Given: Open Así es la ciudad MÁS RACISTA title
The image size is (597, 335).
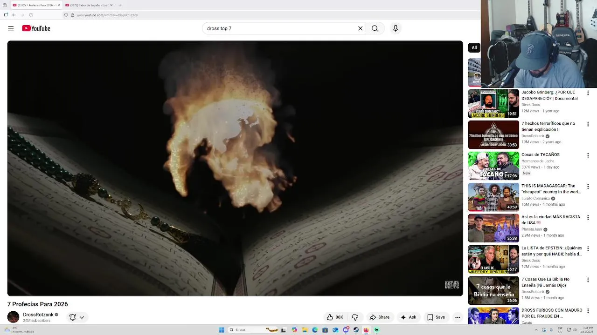Looking at the screenshot, I should (x=551, y=220).
